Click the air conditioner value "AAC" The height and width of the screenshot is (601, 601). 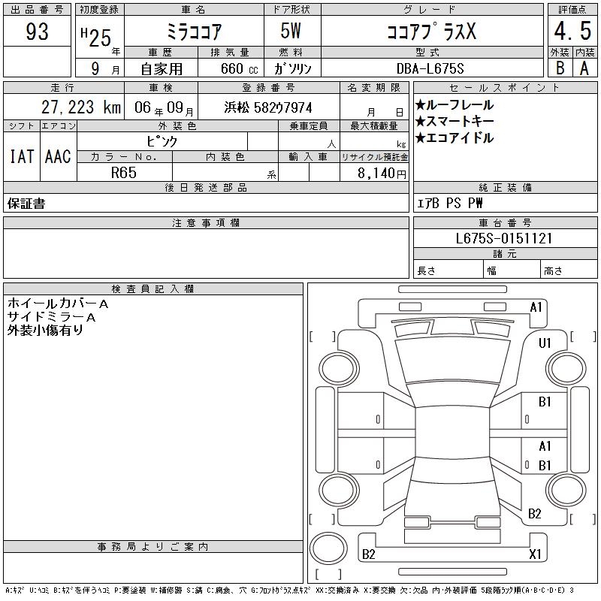[x=58, y=156]
